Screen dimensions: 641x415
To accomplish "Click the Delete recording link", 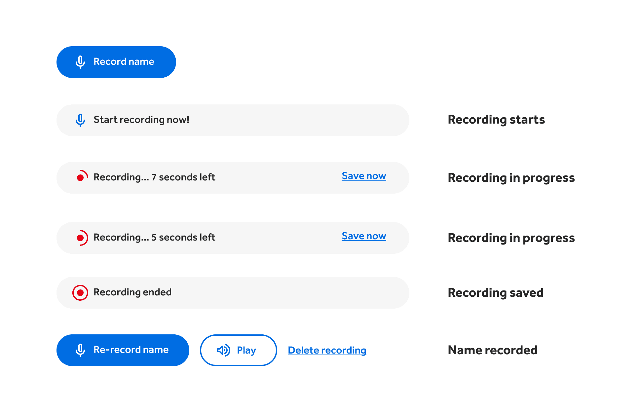I will [x=327, y=351].
